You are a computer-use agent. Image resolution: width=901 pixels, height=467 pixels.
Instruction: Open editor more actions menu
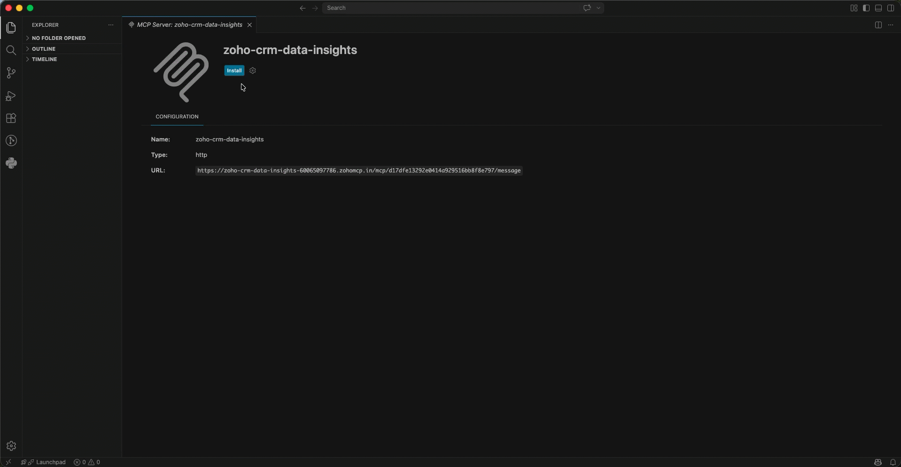(891, 25)
